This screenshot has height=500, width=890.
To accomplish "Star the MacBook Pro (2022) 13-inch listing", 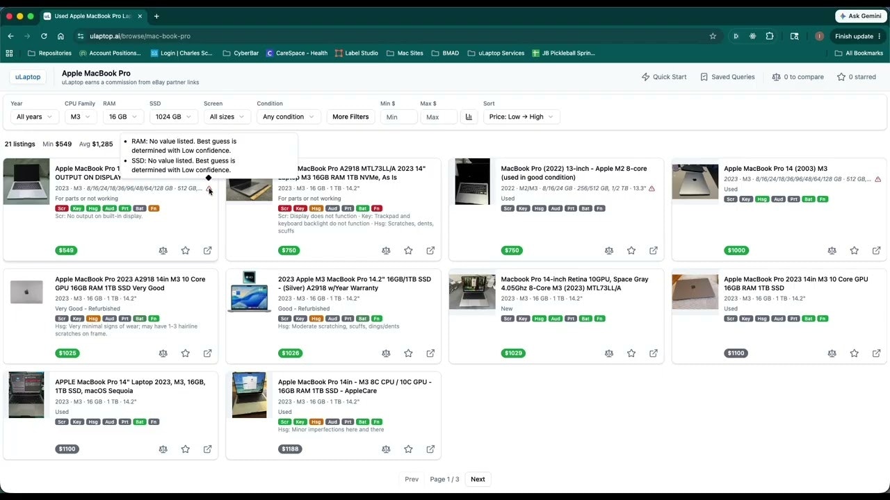I will pyautogui.click(x=631, y=251).
